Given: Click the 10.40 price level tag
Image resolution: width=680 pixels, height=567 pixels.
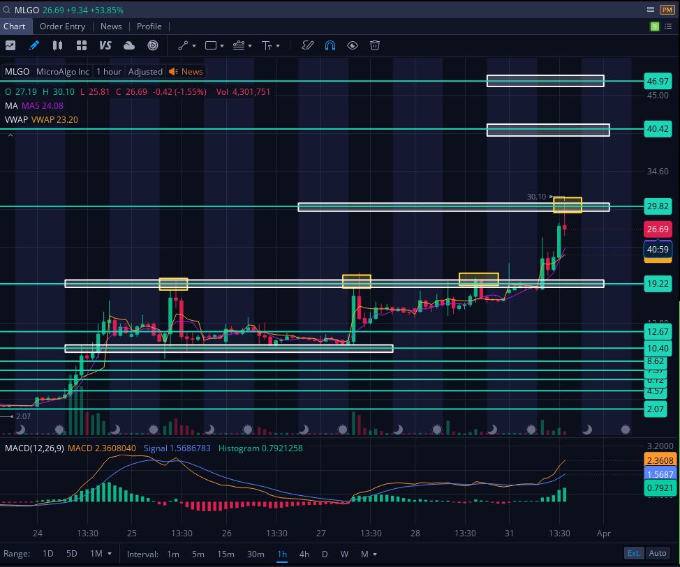Looking at the screenshot, I should pos(658,348).
